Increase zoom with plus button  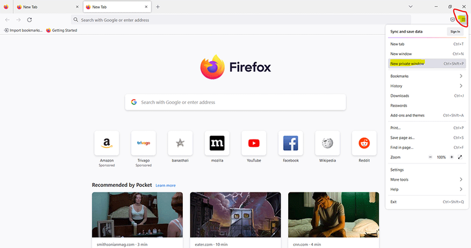click(451, 157)
